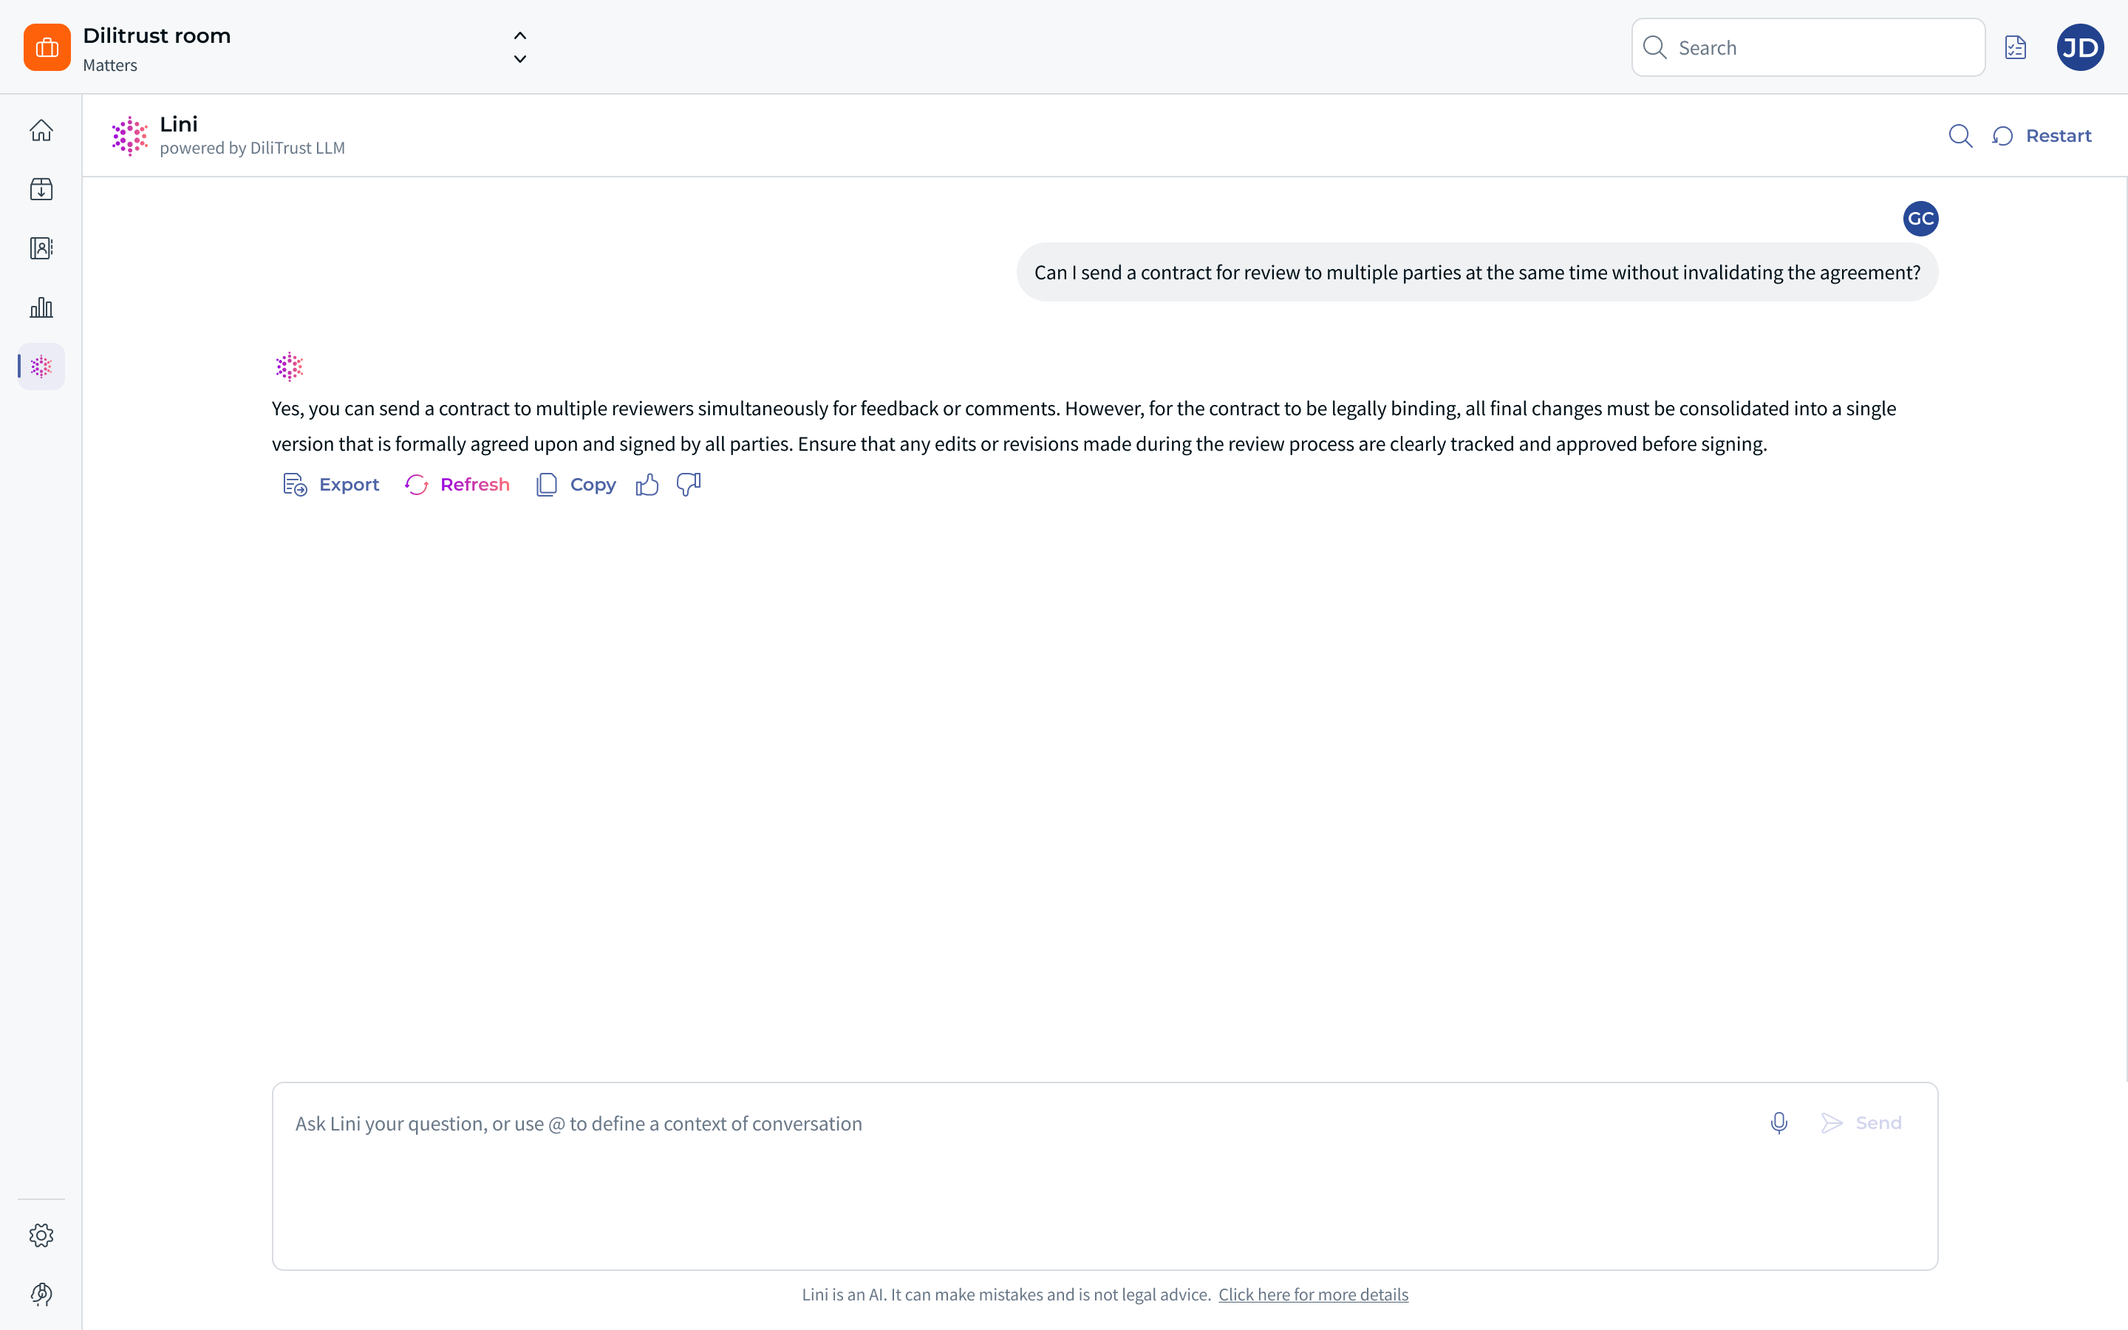Screen dimensions: 2128x1330
Task: Export the Lini response
Action: [330, 485]
